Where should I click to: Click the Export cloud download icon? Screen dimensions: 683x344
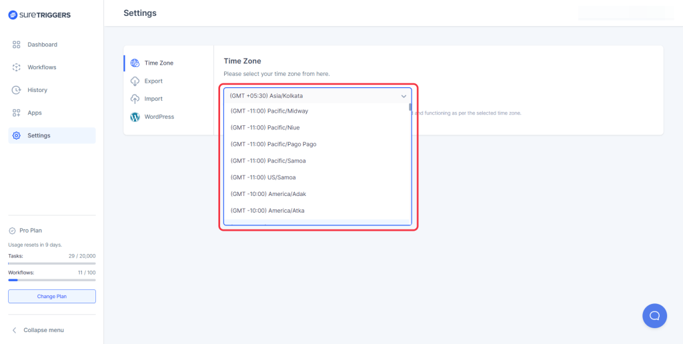coord(135,81)
